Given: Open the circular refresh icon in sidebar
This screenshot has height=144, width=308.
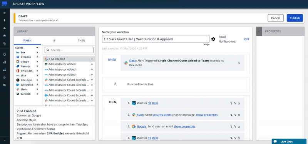Looking at the screenshot, I should tap(5, 54).
